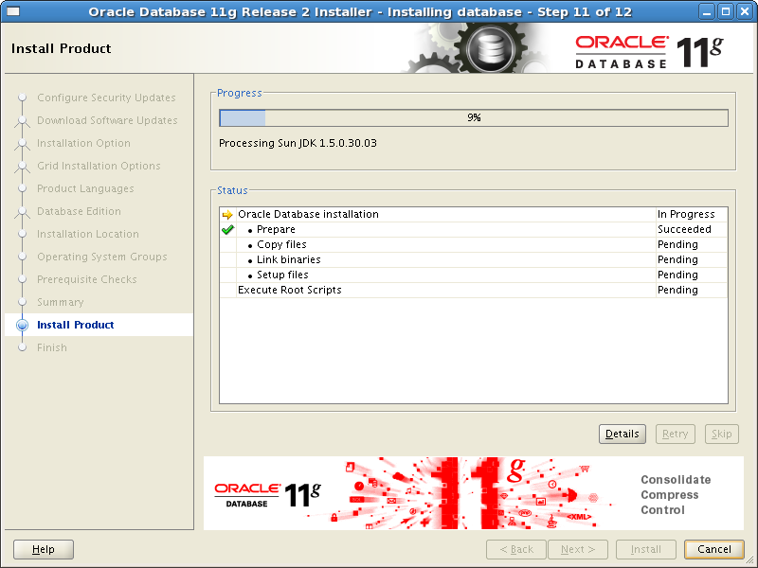Click the Oracle 11g promotional banner
This screenshot has height=568, width=758.
coord(473,493)
